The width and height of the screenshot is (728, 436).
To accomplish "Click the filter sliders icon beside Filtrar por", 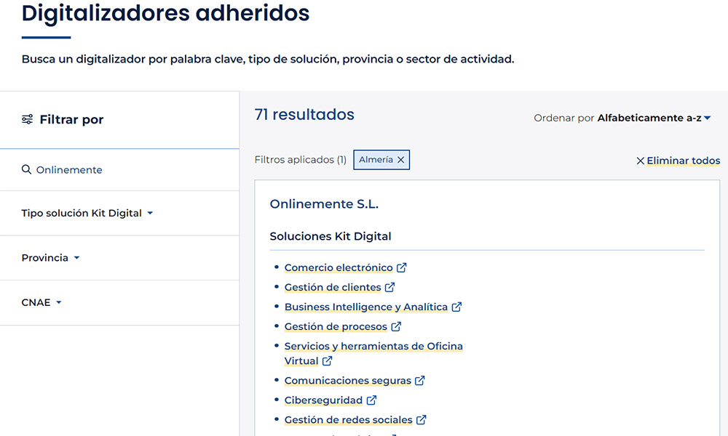I will point(28,120).
